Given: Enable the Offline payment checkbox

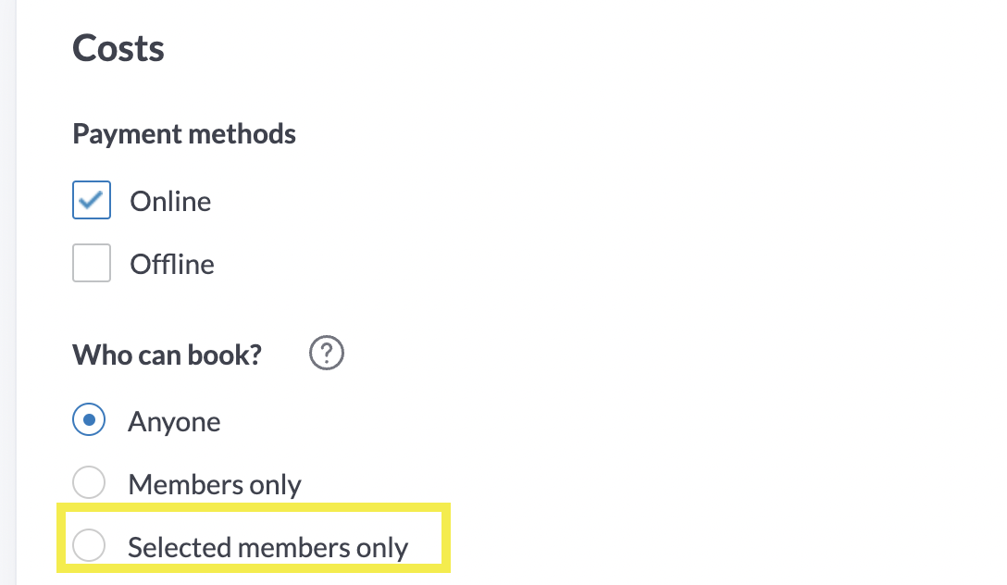Looking at the screenshot, I should (92, 264).
